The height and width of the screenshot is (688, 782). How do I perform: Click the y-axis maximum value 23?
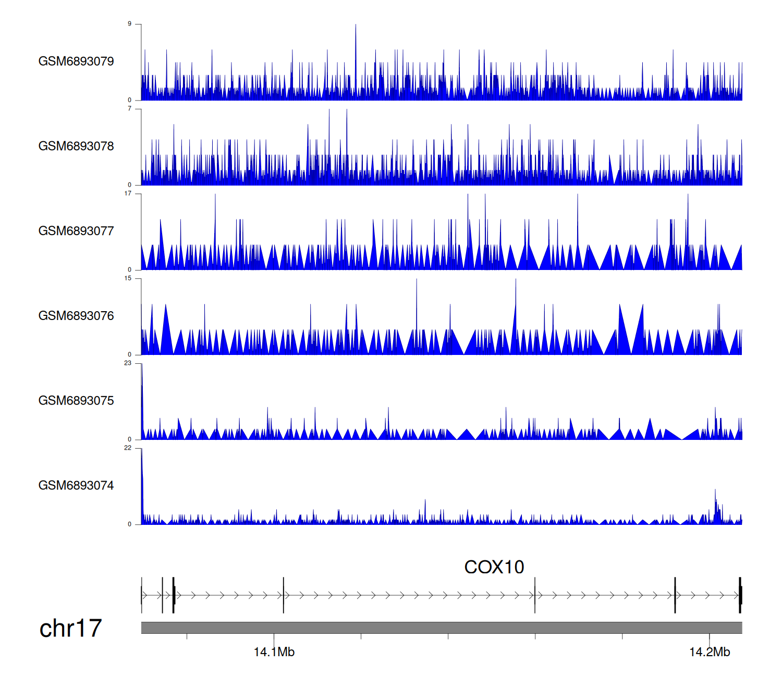click(128, 363)
